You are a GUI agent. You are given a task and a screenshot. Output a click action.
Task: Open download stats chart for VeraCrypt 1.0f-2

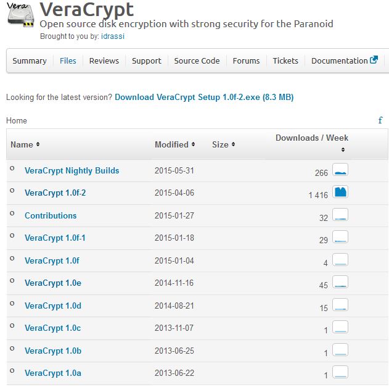click(x=340, y=192)
